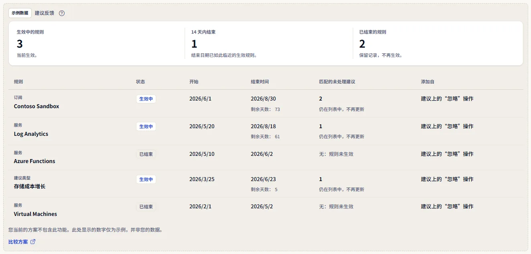
Task: Click the Azure Functions end date 2026/6/2
Action: [x=262, y=154]
